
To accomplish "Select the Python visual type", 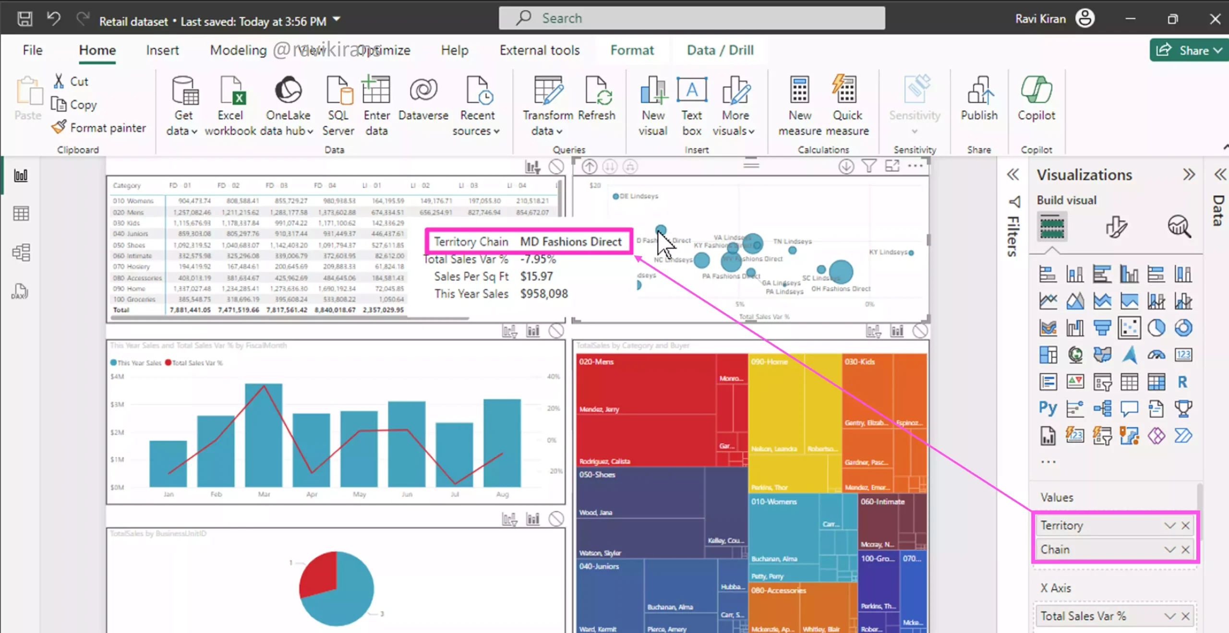I will (x=1048, y=409).
